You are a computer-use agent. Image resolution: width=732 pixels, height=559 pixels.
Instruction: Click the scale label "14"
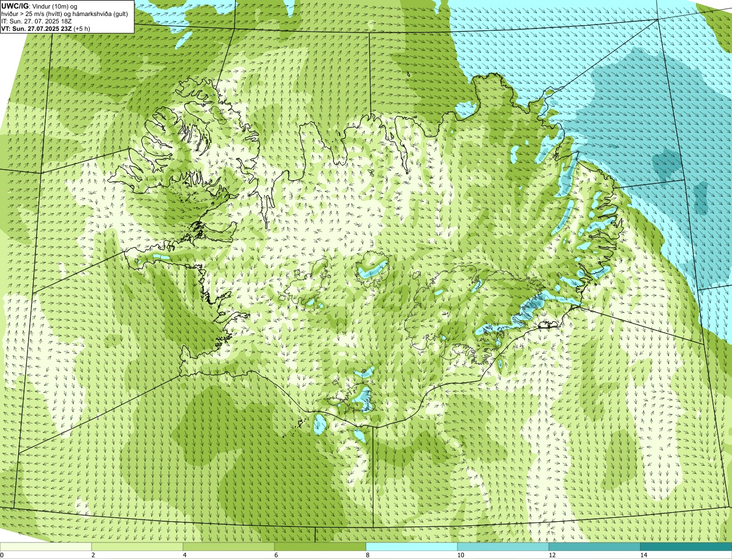(x=643, y=555)
